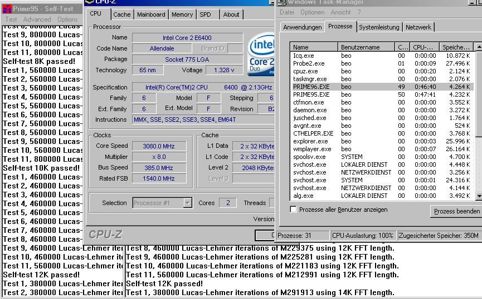Click the Multiplier x 8.0 value

[x=159, y=157]
